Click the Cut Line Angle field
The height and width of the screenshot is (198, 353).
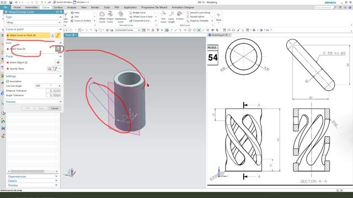(48, 86)
